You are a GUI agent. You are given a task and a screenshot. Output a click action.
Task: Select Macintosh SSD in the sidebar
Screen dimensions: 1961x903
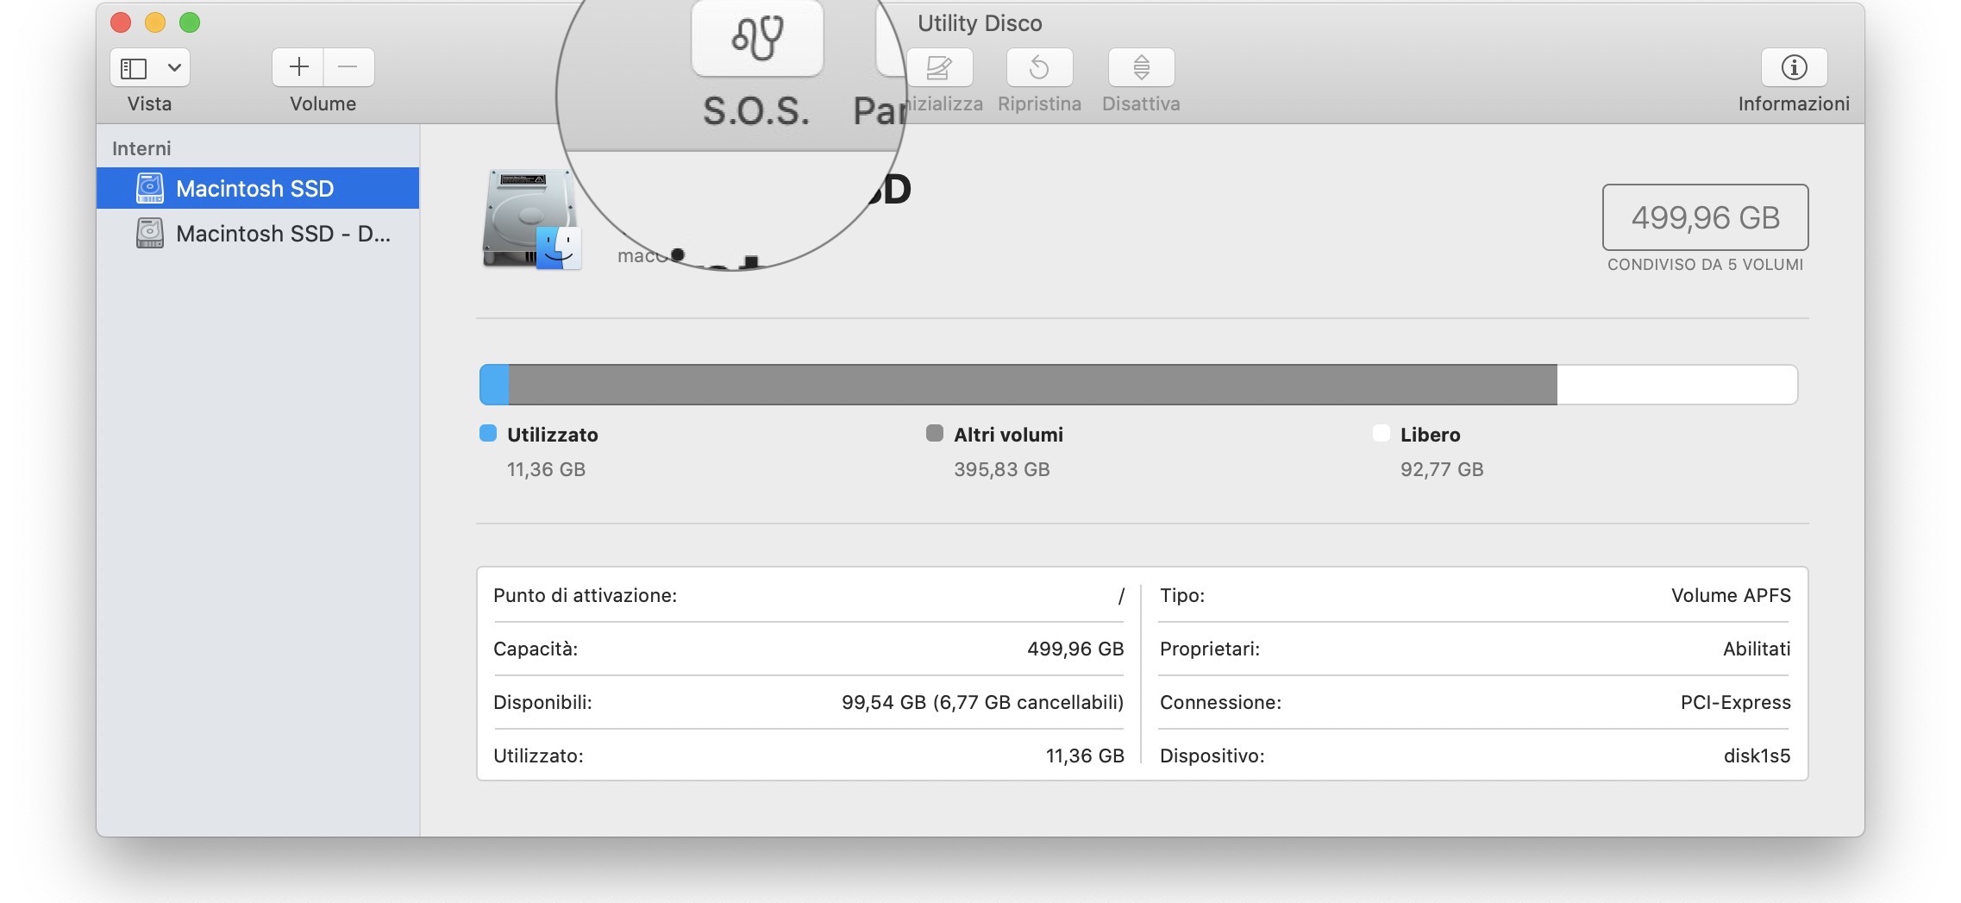(254, 189)
